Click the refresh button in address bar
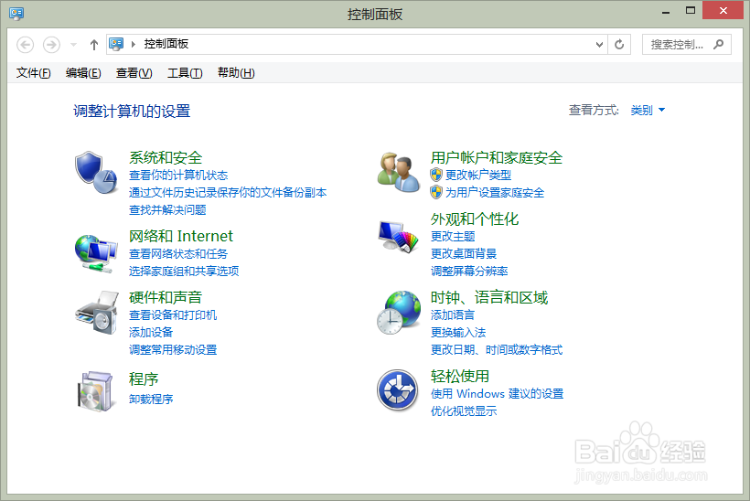750x501 pixels. point(619,45)
